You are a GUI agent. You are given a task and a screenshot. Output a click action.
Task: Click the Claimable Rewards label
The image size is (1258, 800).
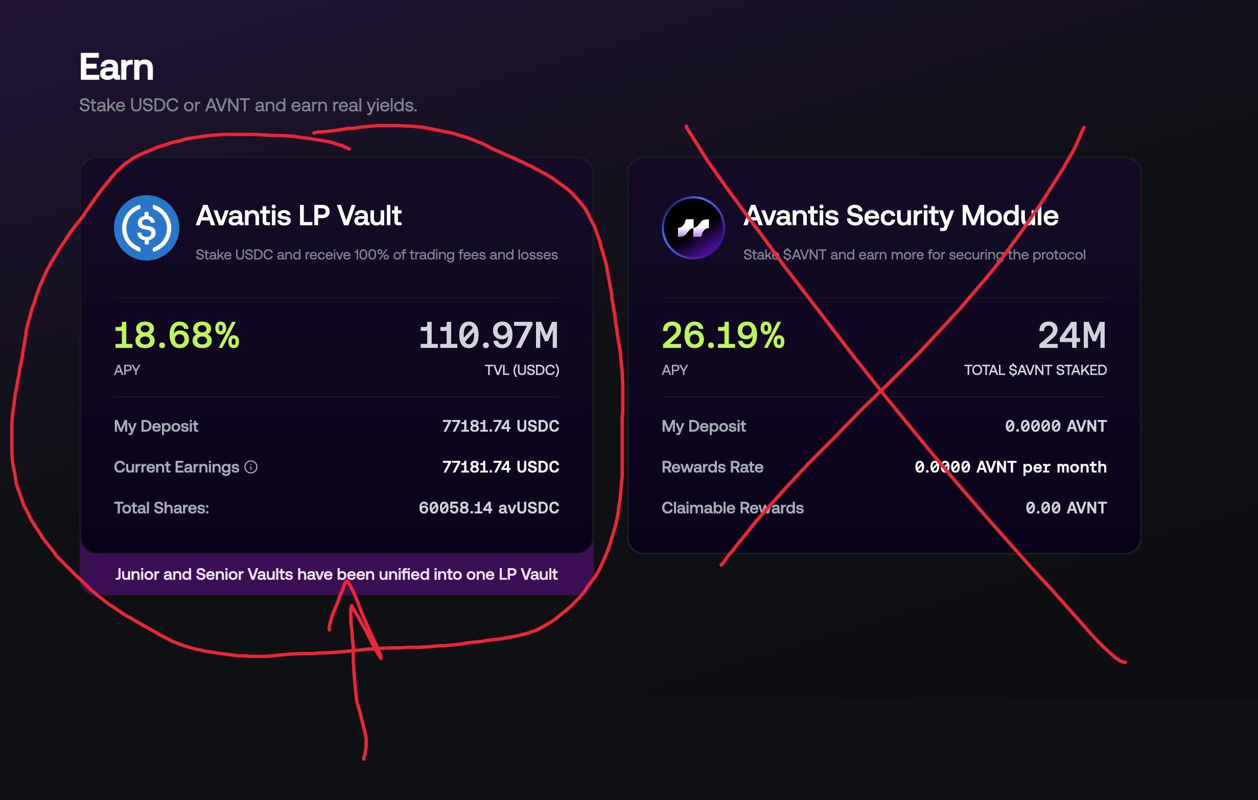(x=732, y=508)
